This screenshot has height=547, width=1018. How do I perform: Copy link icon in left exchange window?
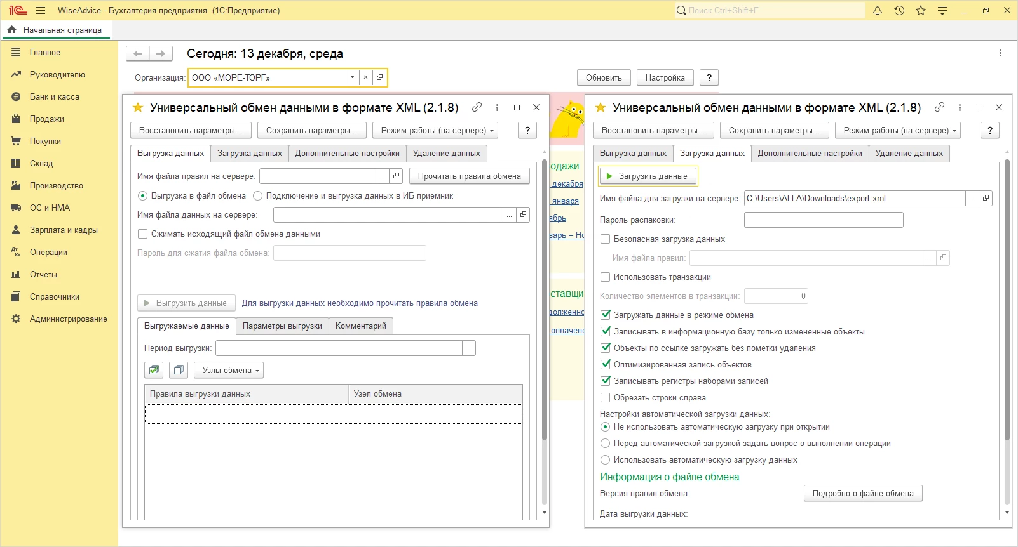tap(477, 107)
